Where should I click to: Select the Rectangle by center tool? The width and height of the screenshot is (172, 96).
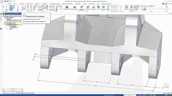(x=23, y=8)
